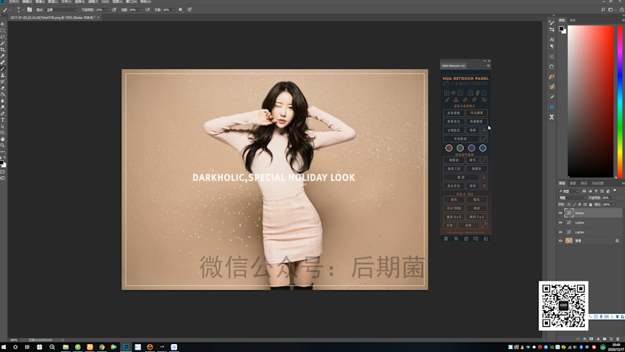Open the layer filter type dropdown
The width and height of the screenshot is (625, 352).
(x=568, y=191)
